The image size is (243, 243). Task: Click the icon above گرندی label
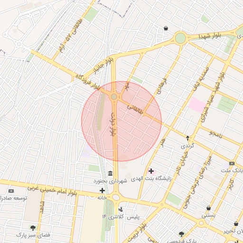click(x=187, y=138)
